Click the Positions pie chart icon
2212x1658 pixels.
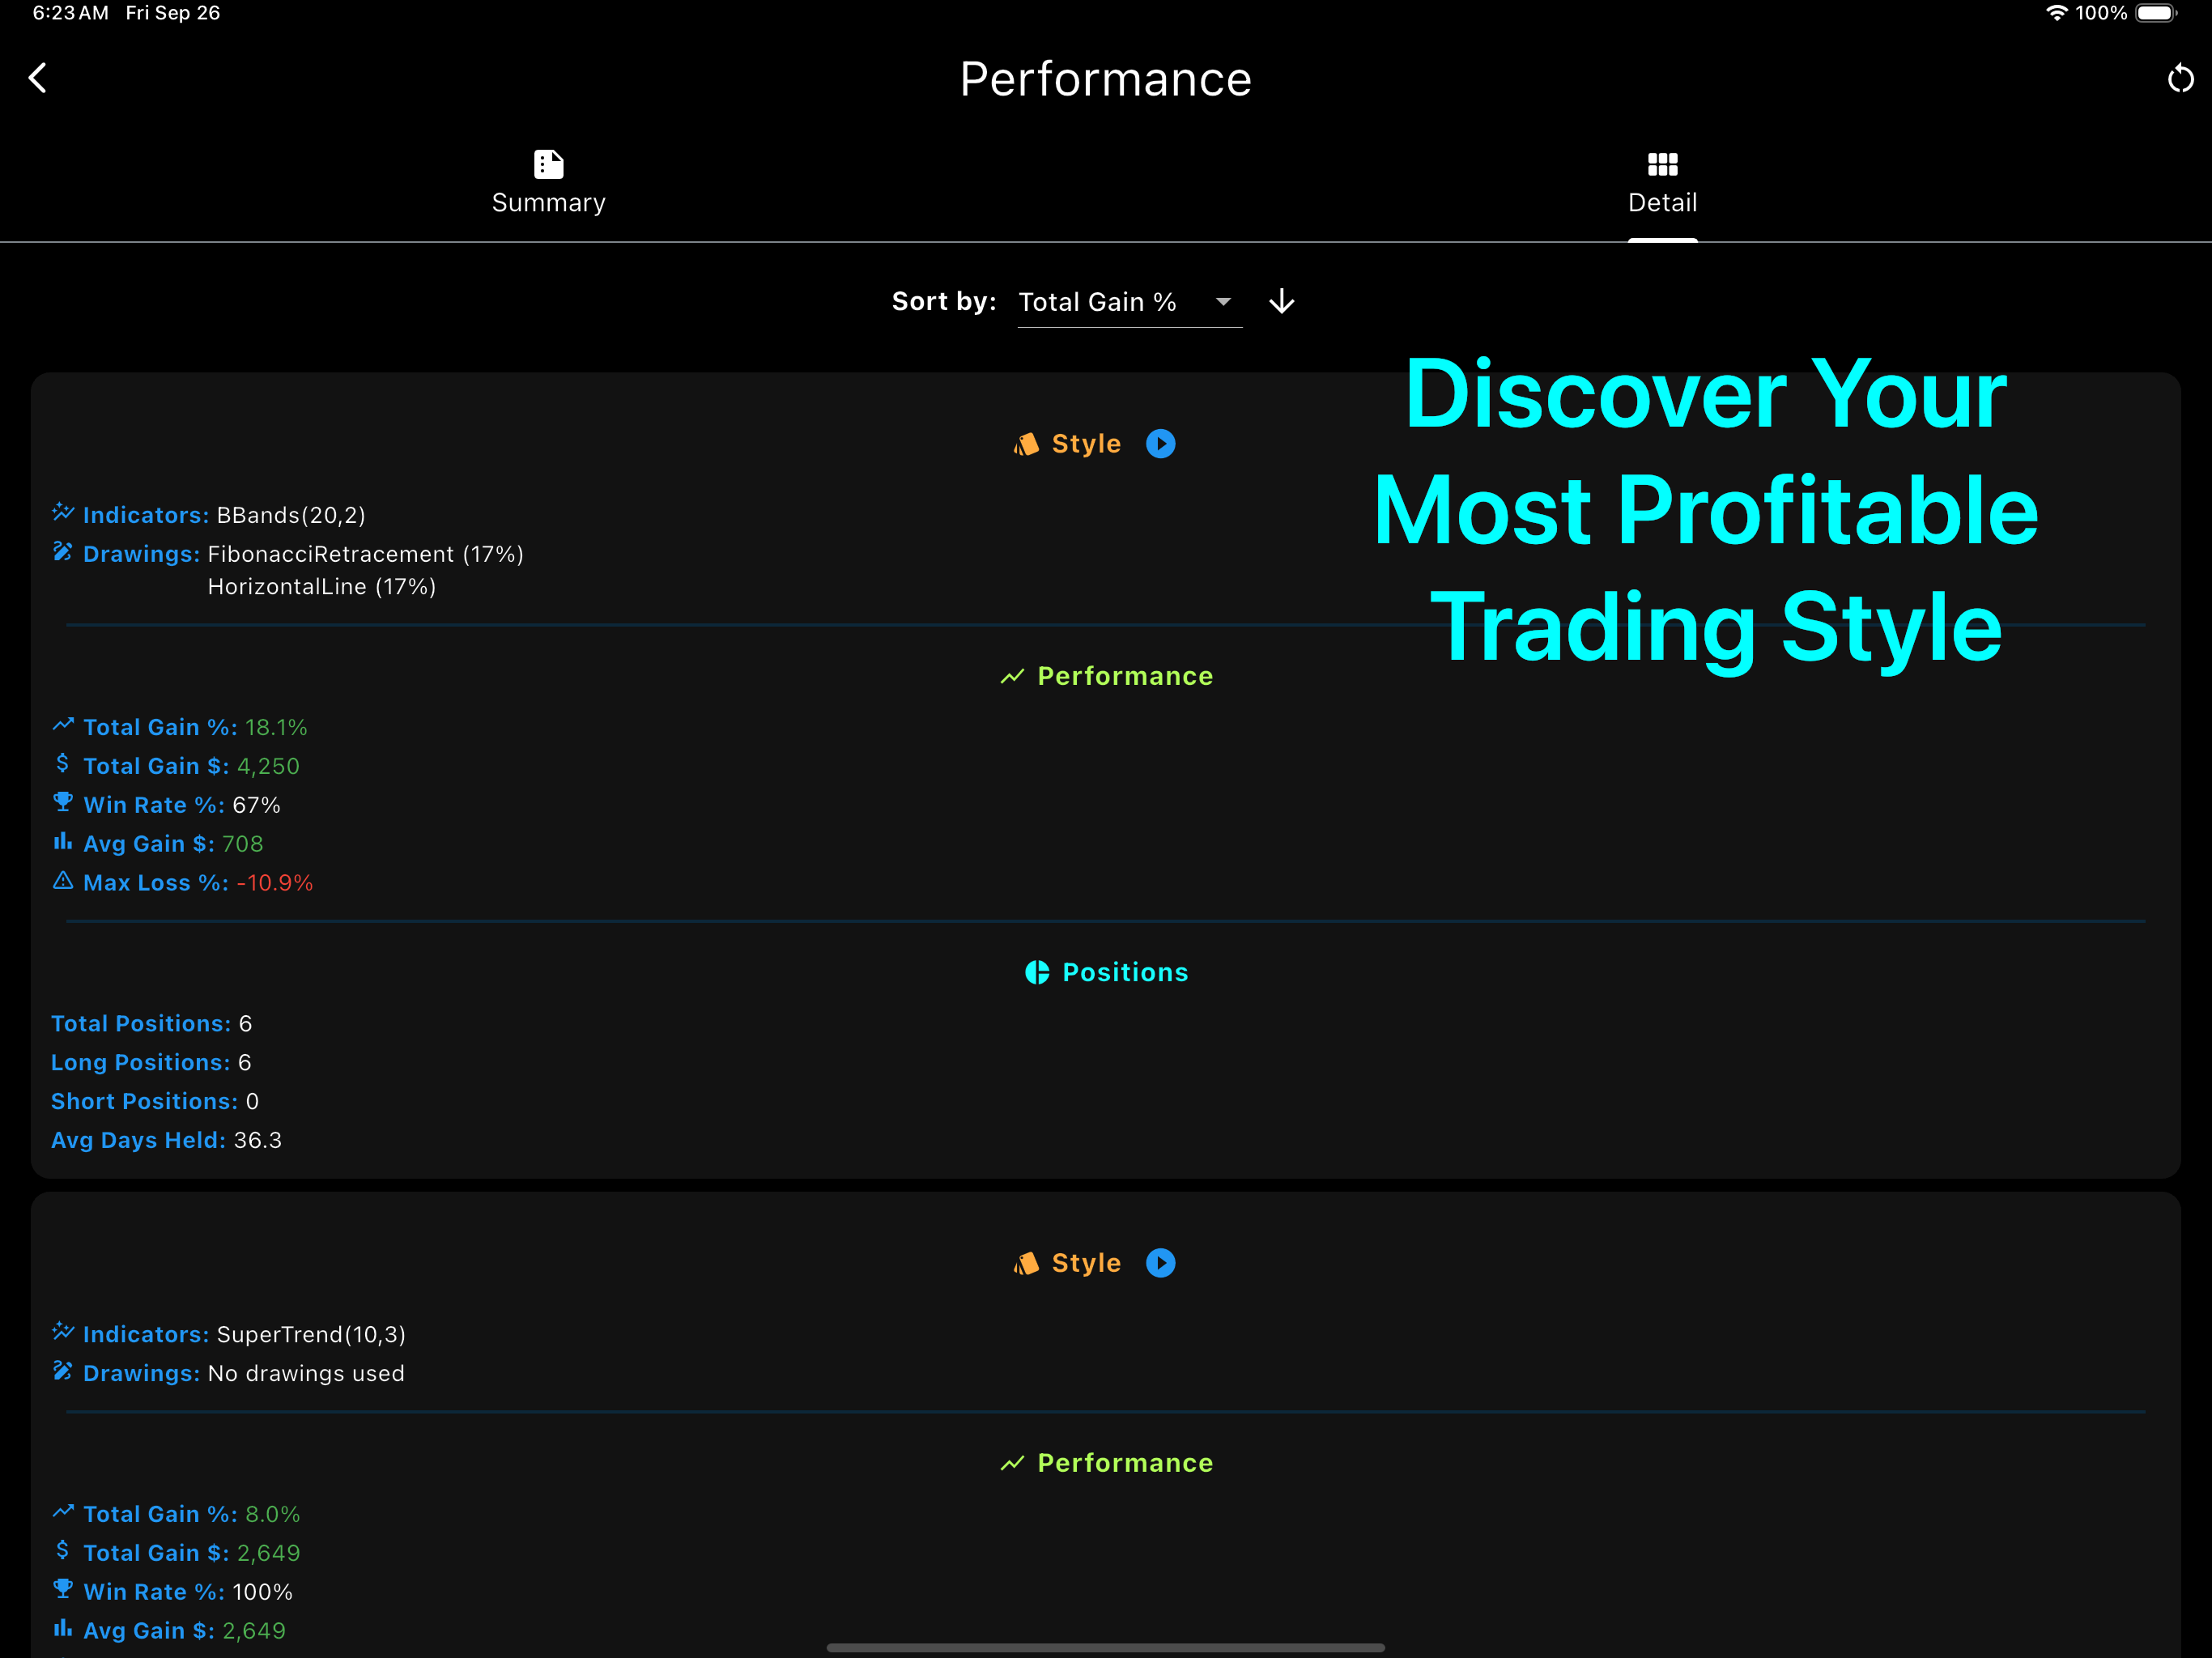(1037, 972)
